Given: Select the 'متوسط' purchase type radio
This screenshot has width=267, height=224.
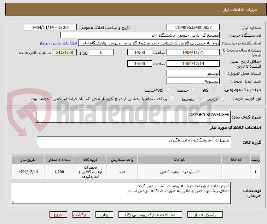Looking at the screenshot, I should point(200,98).
